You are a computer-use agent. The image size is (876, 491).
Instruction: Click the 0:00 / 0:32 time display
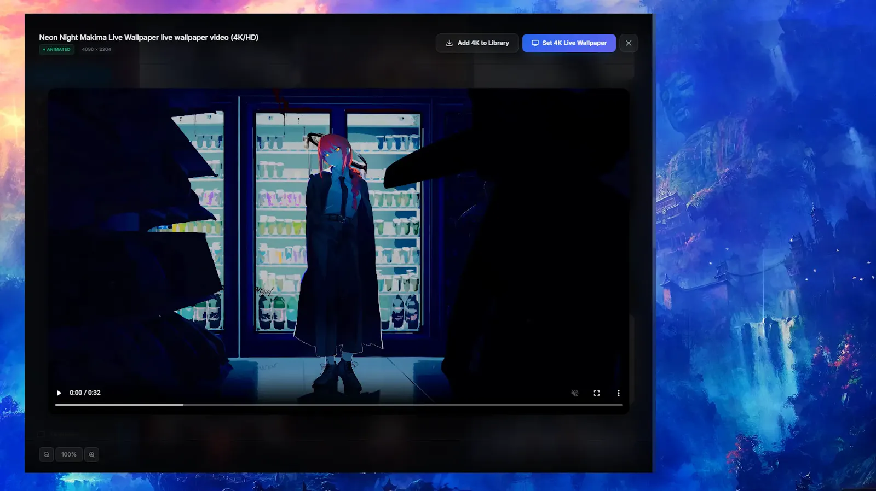click(85, 393)
